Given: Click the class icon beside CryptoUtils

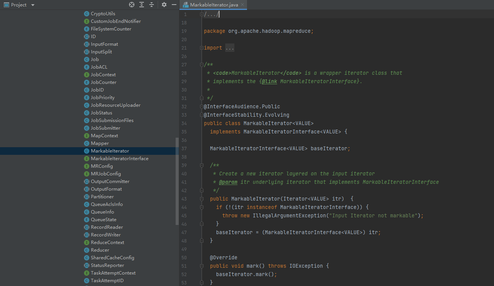Looking at the screenshot, I should point(87,14).
